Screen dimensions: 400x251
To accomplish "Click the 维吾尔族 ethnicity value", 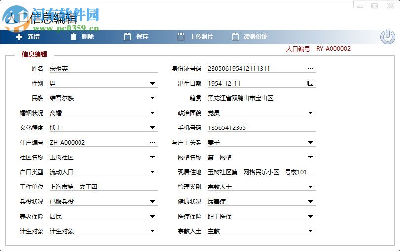I will [x=62, y=98].
